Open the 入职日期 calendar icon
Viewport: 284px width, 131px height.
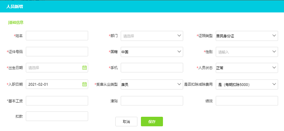click(x=84, y=84)
